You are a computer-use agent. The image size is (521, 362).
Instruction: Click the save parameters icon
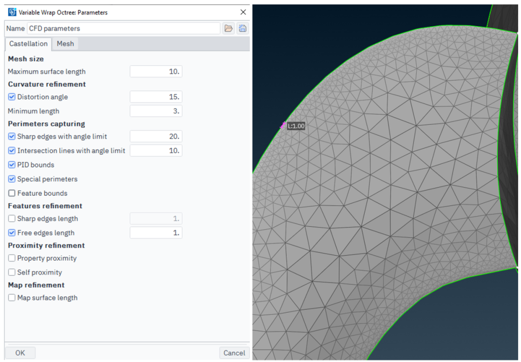coord(243,29)
